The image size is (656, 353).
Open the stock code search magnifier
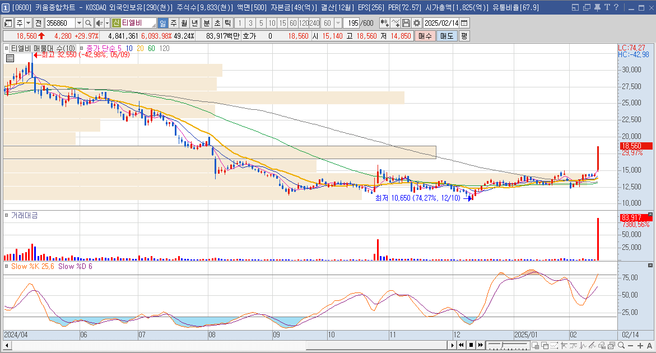tap(88, 23)
